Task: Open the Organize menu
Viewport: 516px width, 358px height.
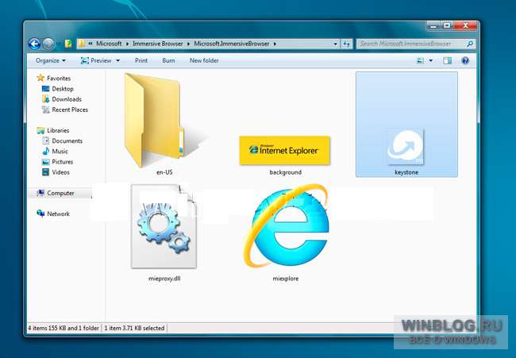Action: click(x=51, y=60)
